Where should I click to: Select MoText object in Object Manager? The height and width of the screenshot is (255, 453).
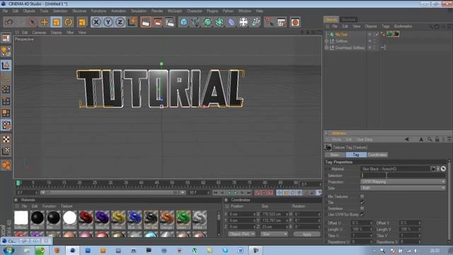341,35
